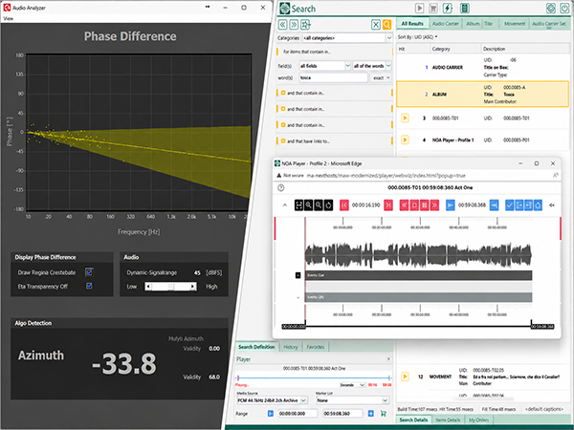Toggle 'and that have links to..' checkbox
Image resolution: width=574 pixels, height=430 pixels.
pyautogui.click(x=283, y=141)
